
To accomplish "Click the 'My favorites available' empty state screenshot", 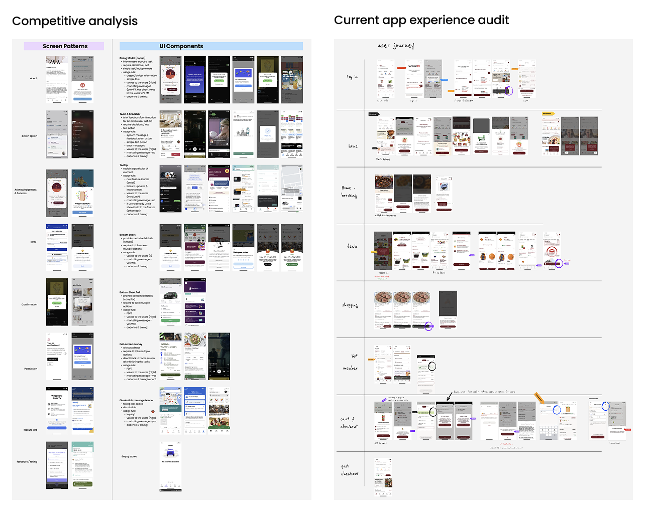I will [x=170, y=466].
